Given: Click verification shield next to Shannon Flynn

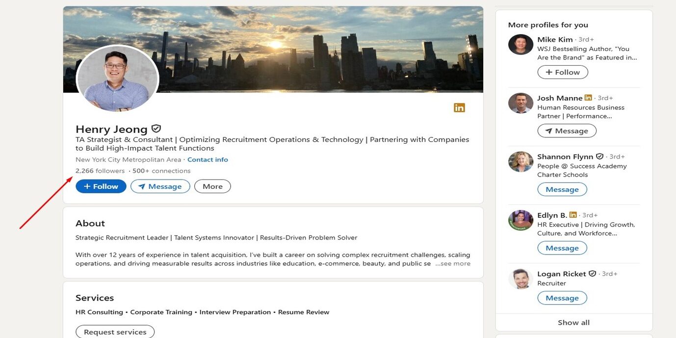Looking at the screenshot, I should [x=599, y=156].
